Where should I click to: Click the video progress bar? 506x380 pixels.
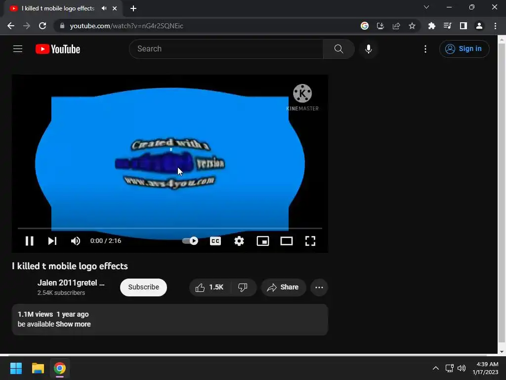170,228
